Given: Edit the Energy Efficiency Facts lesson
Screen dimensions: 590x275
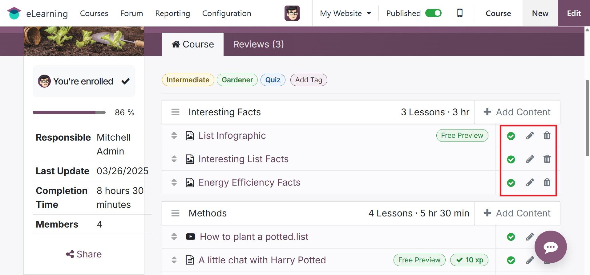Looking at the screenshot, I should click(530, 183).
